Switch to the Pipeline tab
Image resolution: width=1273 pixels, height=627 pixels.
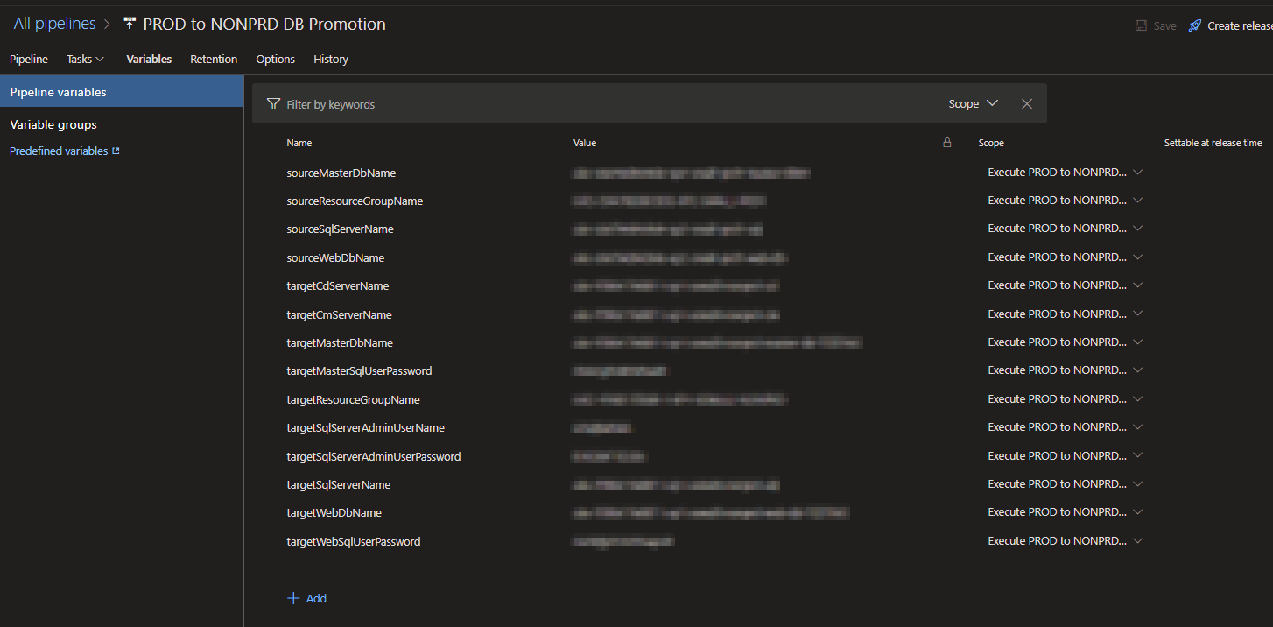[x=29, y=59]
